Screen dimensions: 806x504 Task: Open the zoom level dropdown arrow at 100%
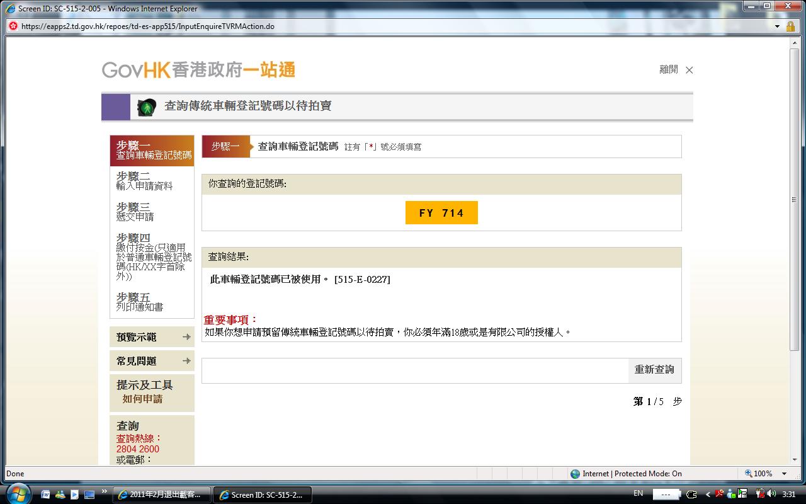tap(785, 474)
